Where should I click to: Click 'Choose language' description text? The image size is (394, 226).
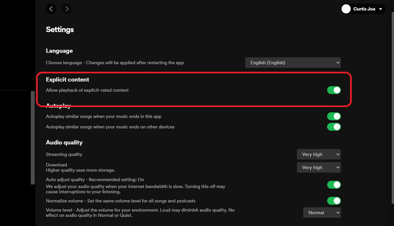point(115,62)
